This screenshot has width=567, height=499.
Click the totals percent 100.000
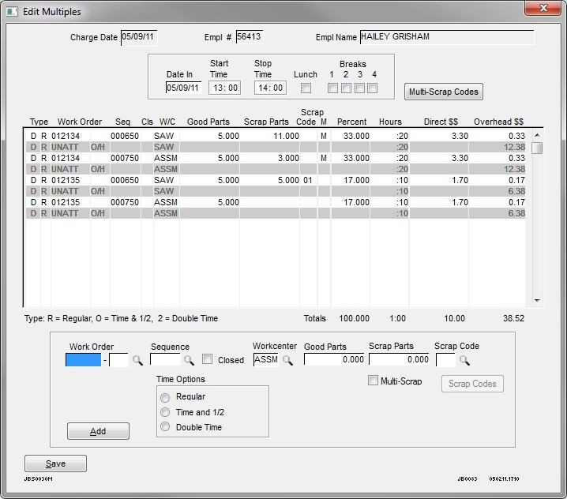354,318
